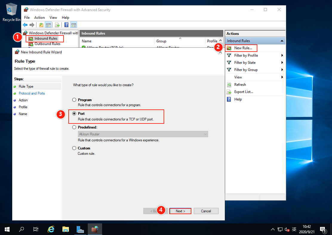
Task: Open the notification center icon
Action: (x=323, y=229)
